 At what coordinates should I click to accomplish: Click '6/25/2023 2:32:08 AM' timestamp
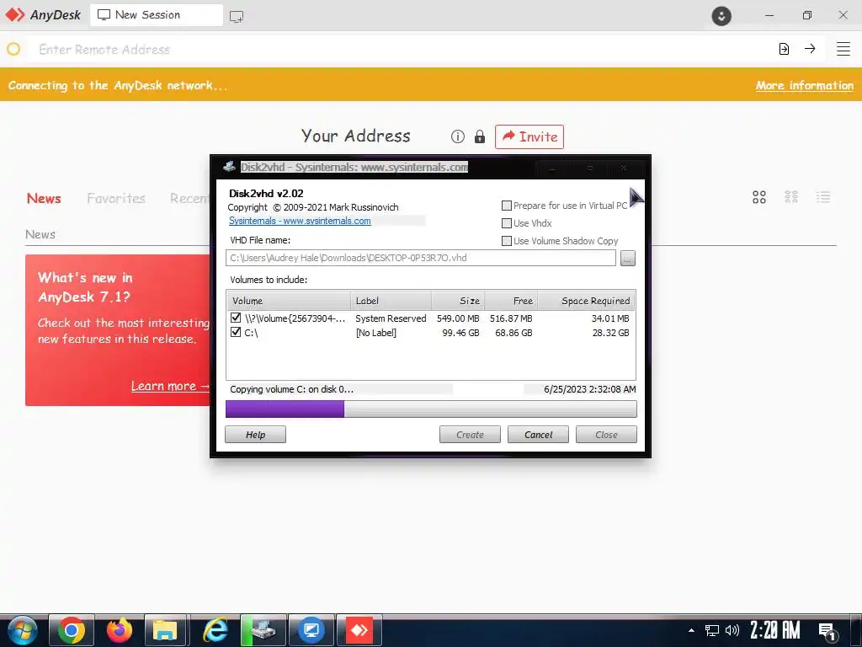point(590,389)
